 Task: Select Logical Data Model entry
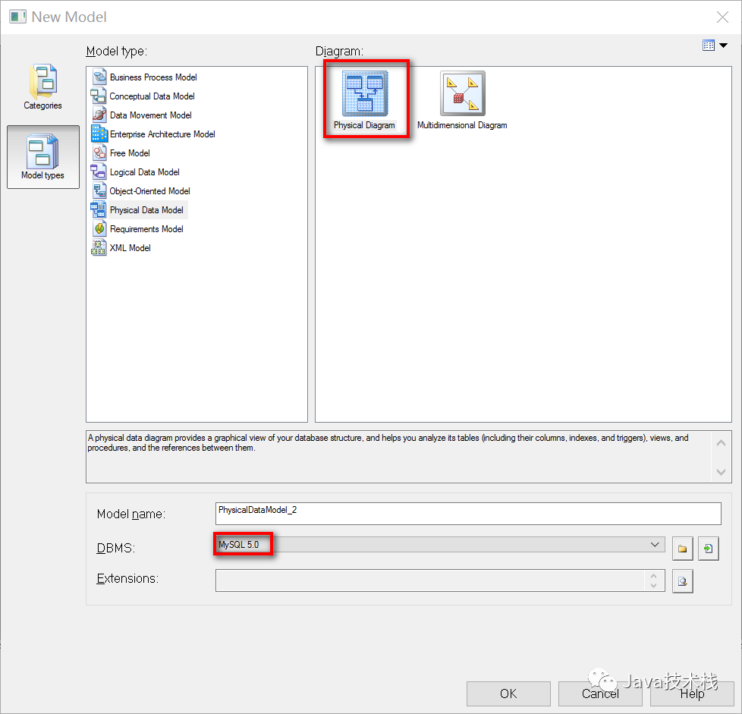click(x=144, y=171)
